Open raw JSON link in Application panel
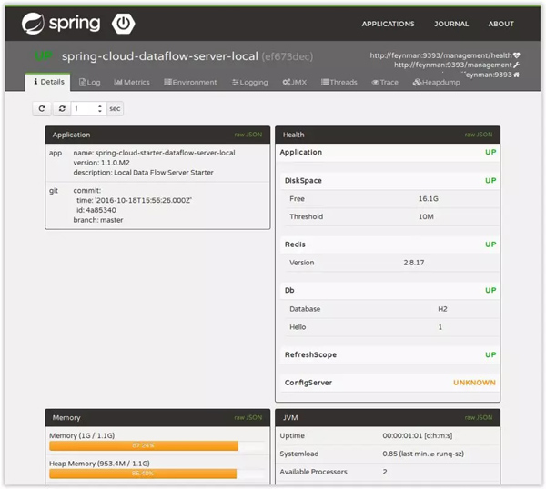 click(x=248, y=135)
